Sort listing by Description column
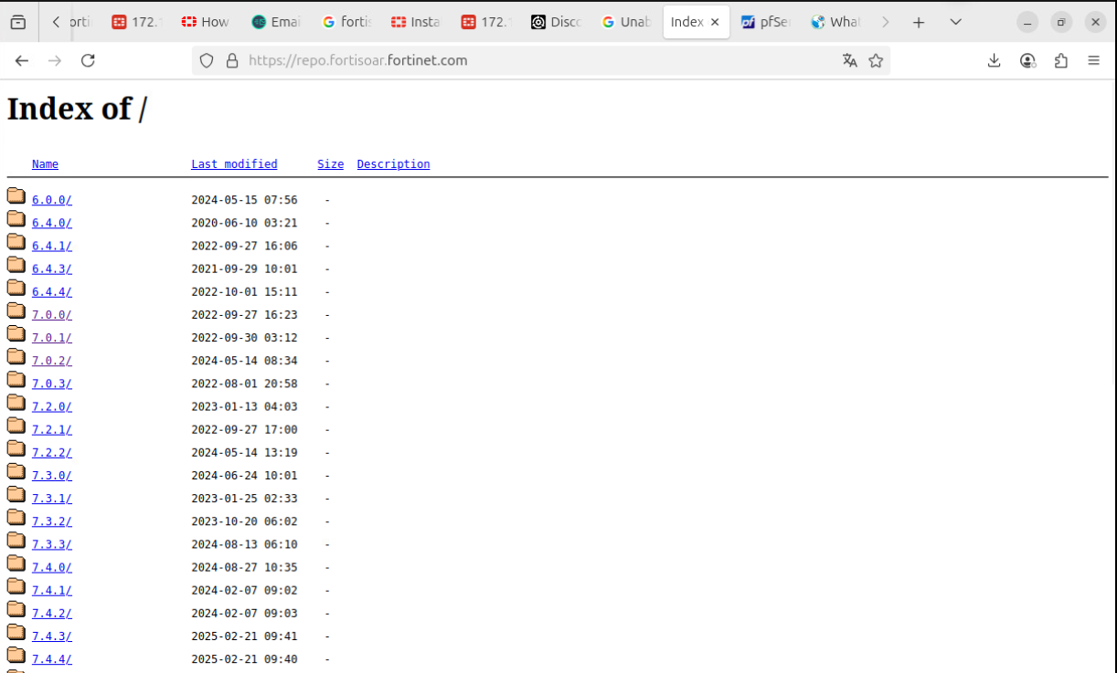The width and height of the screenshot is (1117, 673). 393,164
